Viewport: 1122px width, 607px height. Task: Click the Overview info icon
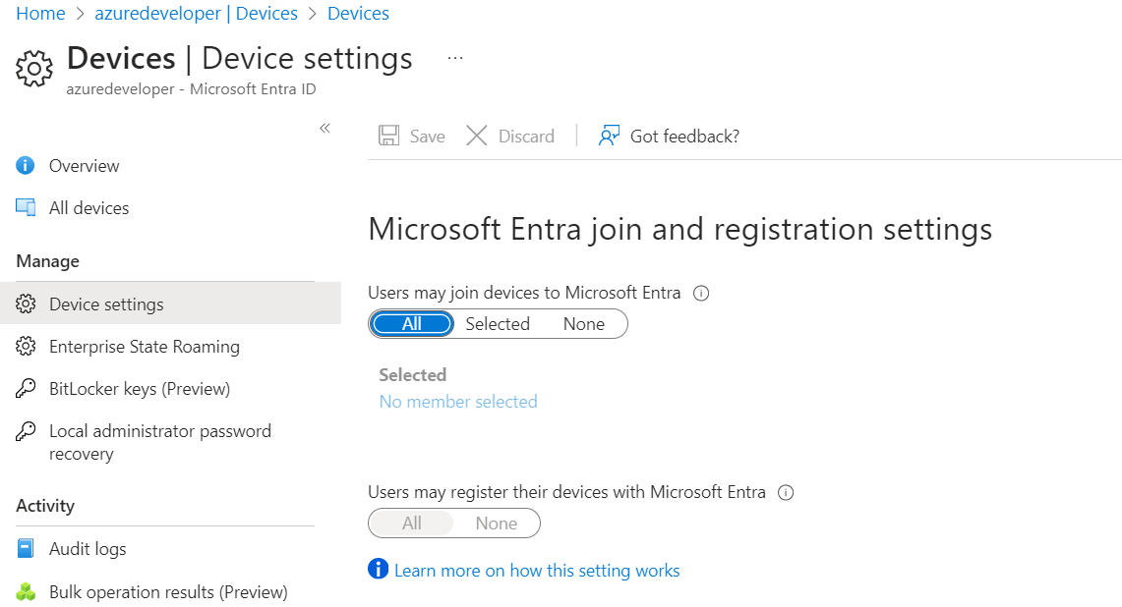[x=25, y=166]
